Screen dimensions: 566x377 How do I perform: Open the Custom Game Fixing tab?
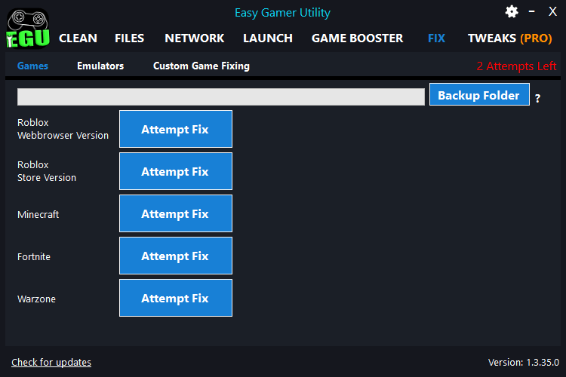[x=201, y=66]
